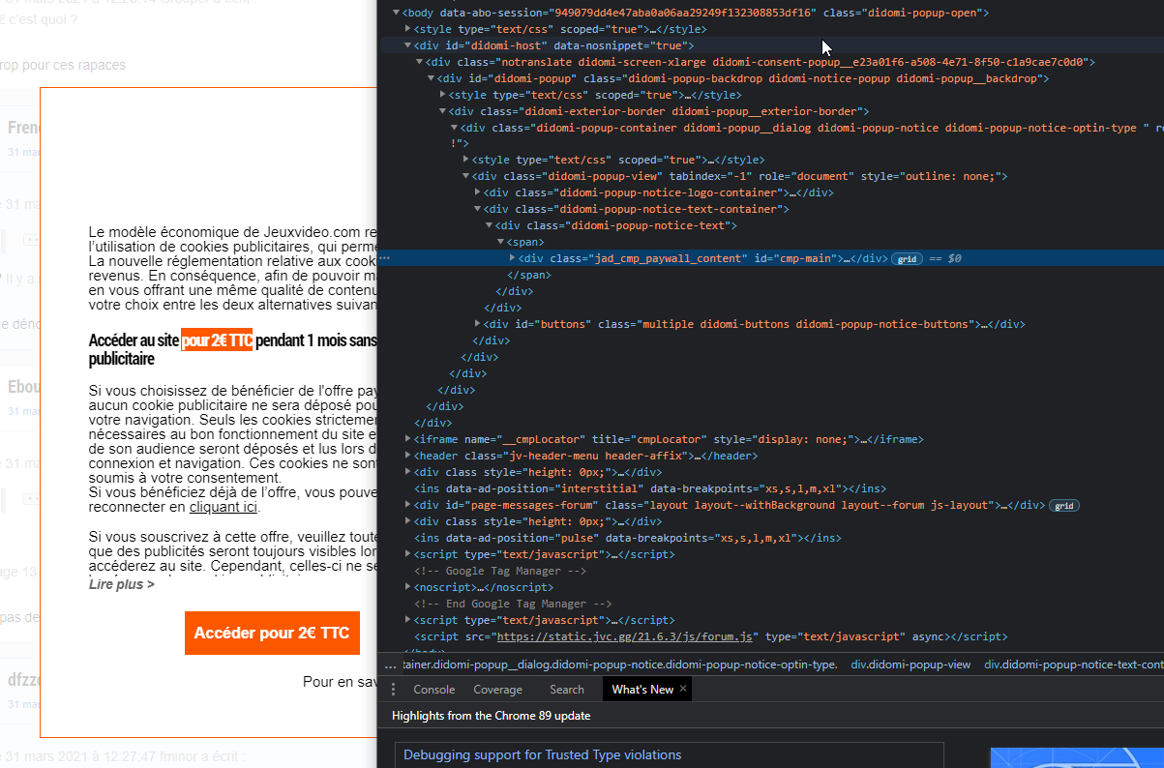Screen dimensions: 1164x768
Task: Collapse the notranslate didomi-screen-xlarge div
Action: pos(420,62)
